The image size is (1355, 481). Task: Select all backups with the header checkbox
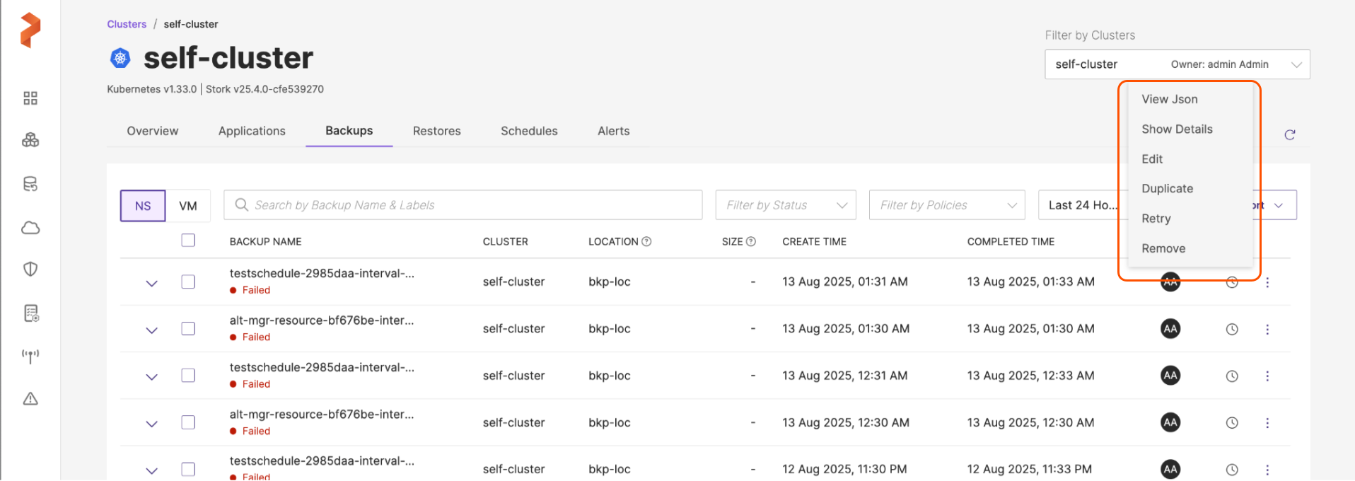(188, 240)
